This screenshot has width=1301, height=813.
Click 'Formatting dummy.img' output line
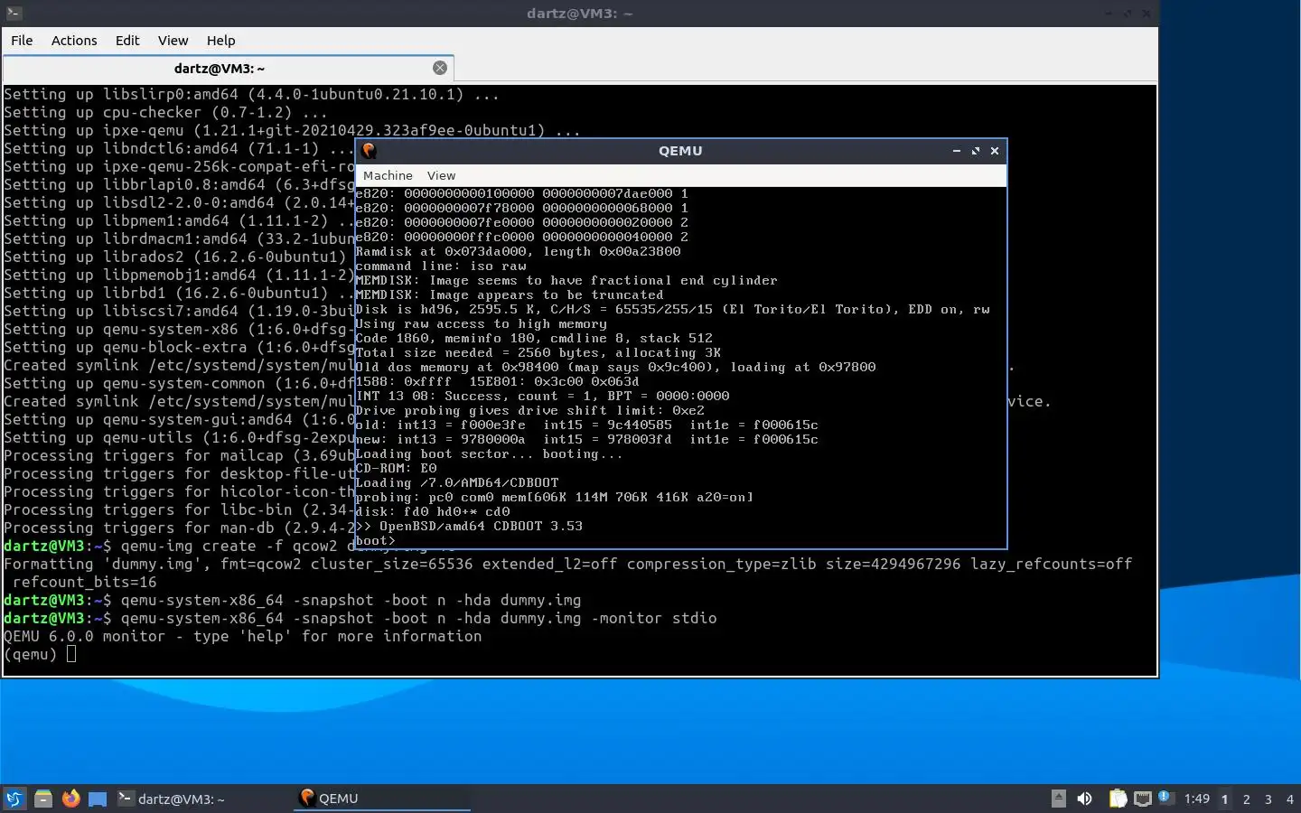point(567,564)
